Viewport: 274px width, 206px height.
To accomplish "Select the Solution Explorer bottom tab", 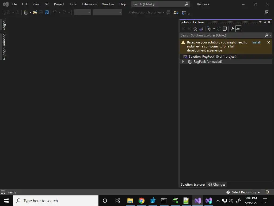I will click(x=193, y=185).
